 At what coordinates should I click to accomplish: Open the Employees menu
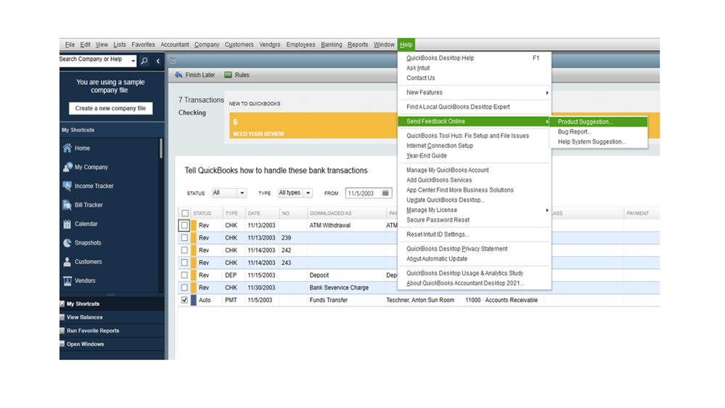click(x=300, y=44)
